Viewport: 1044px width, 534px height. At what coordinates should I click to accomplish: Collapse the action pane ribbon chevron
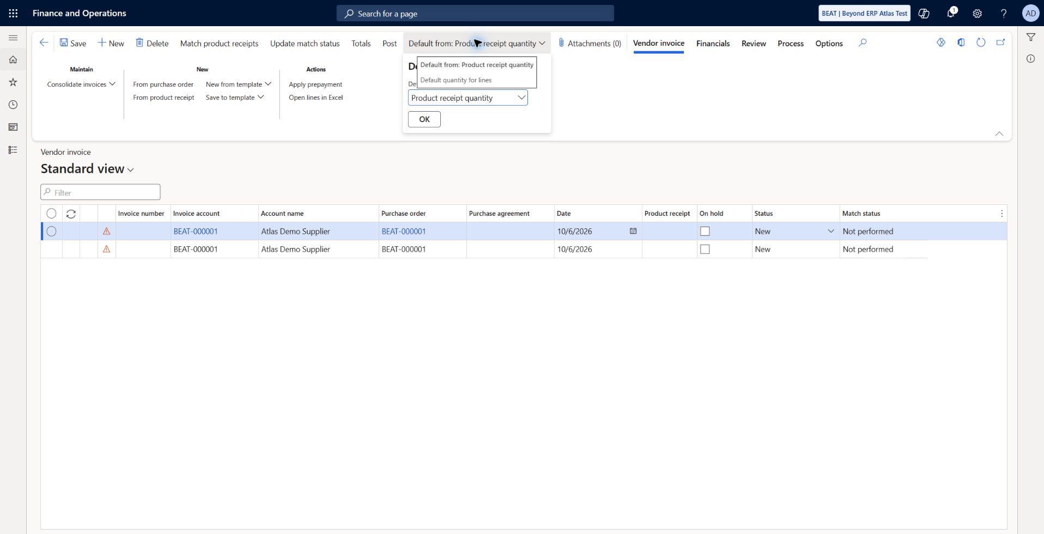point(999,133)
